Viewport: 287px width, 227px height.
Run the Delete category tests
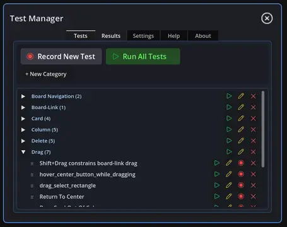click(229, 141)
